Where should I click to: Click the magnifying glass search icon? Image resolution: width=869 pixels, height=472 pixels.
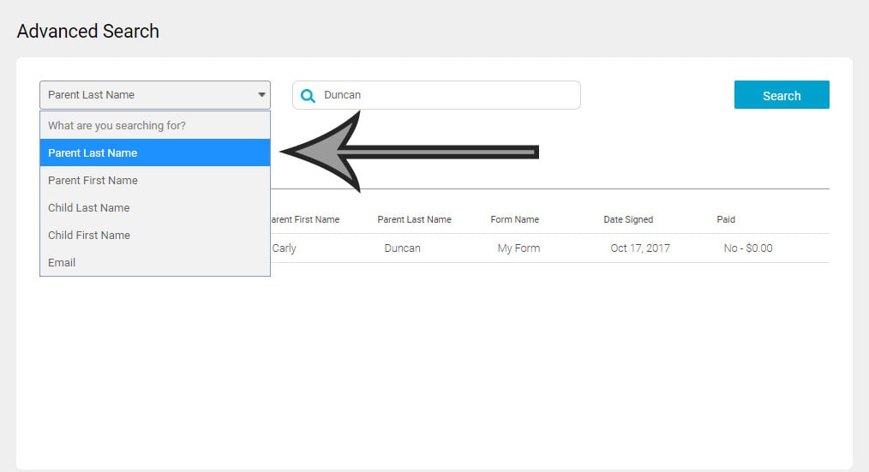[x=308, y=95]
